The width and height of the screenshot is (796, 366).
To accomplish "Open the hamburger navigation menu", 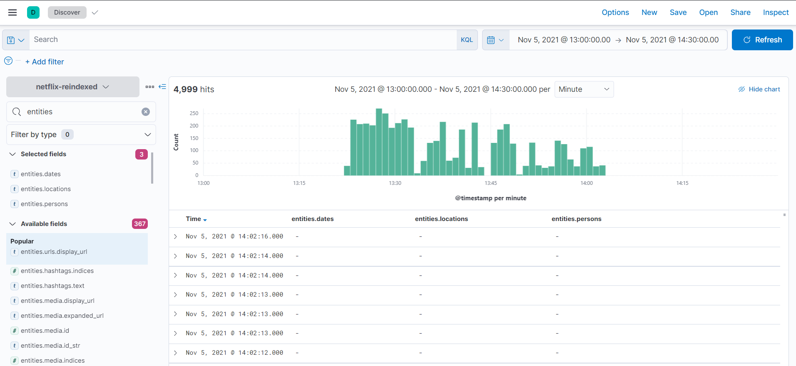I will (x=12, y=12).
